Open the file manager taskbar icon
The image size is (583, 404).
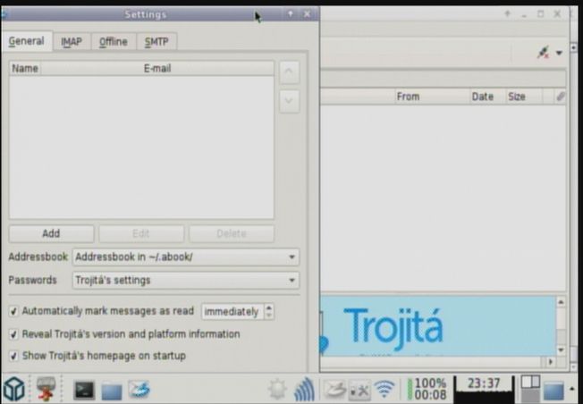coord(111,391)
